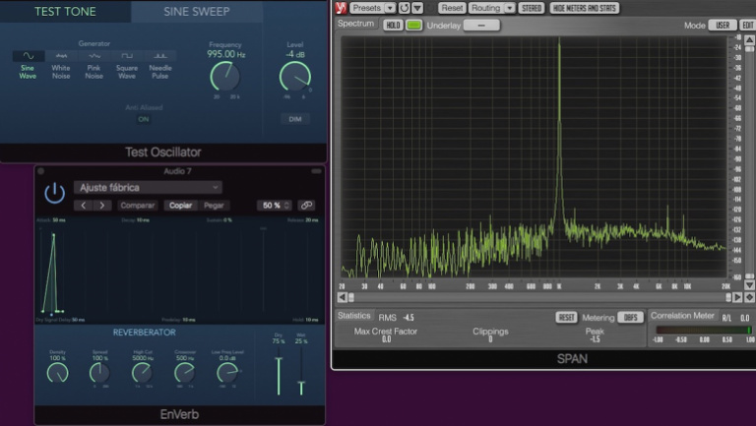The image size is (756, 426).
Task: Open the 50 % view size stepper
Action: 274,206
